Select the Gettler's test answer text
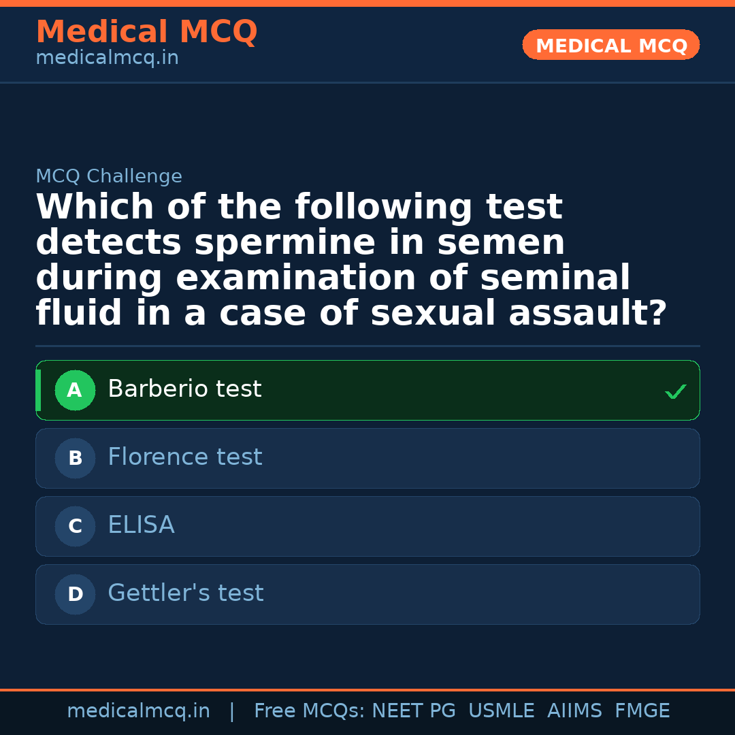This screenshot has width=735, height=735. point(185,593)
